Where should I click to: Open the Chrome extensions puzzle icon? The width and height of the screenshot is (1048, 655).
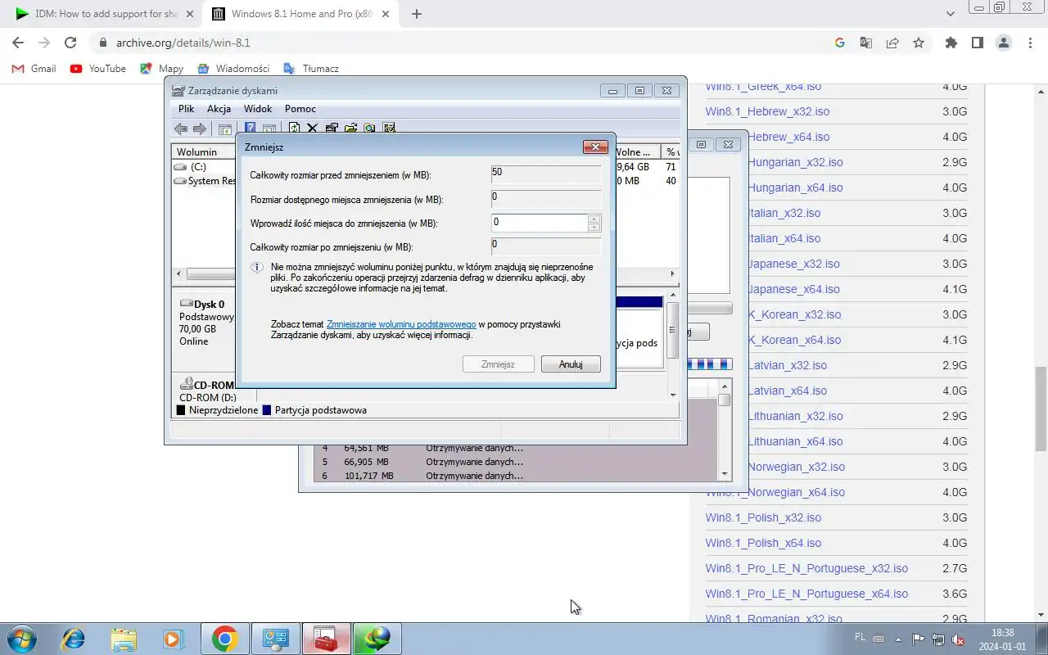pos(951,43)
